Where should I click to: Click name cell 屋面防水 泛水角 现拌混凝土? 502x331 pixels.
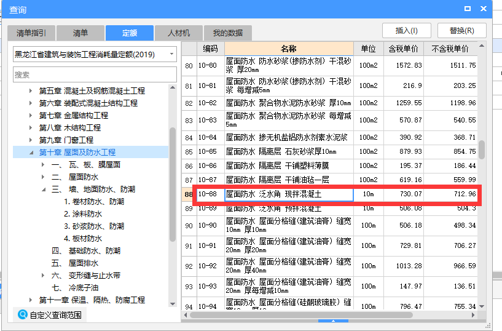289,194
